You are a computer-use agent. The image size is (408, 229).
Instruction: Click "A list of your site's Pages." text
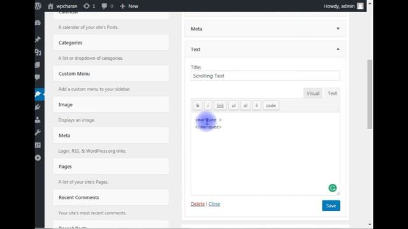pos(84,182)
